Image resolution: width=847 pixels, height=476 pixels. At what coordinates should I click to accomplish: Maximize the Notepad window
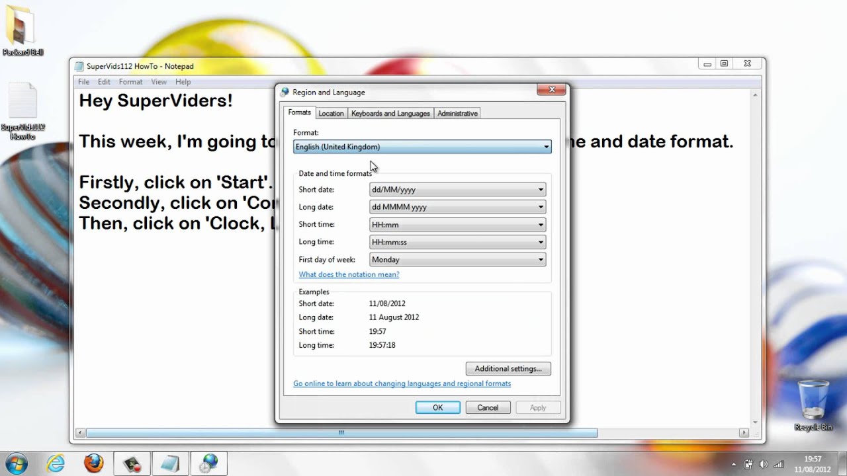coord(724,64)
